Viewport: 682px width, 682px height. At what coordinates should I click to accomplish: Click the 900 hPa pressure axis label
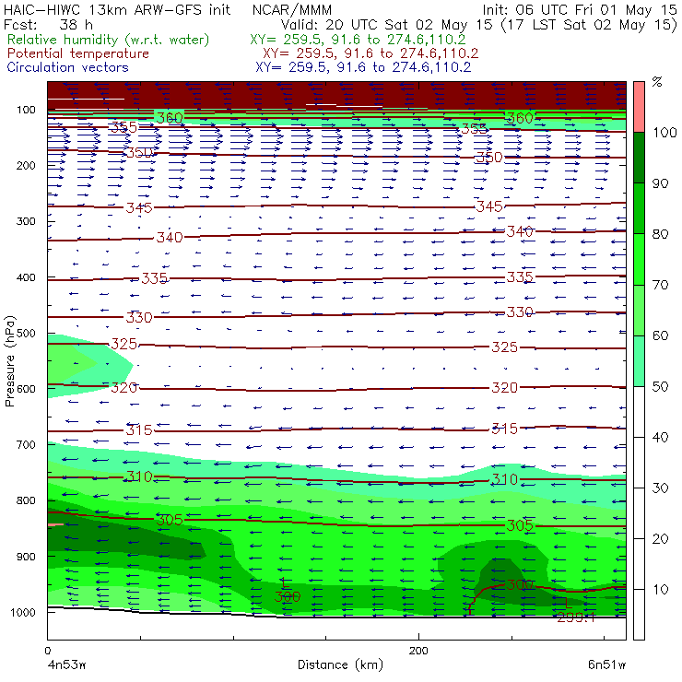click(x=26, y=557)
